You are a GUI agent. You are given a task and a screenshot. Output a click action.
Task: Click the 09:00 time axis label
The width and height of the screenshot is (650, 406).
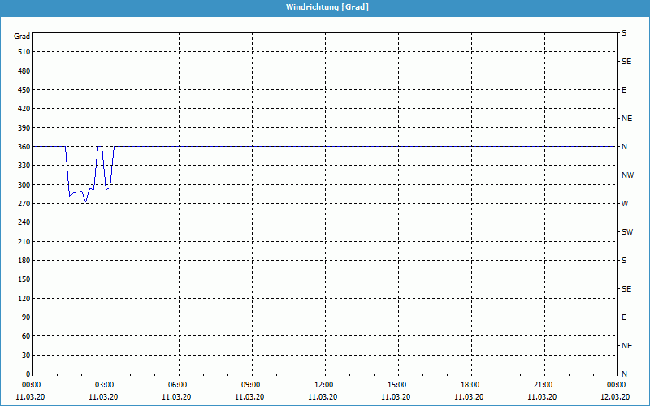(x=250, y=385)
